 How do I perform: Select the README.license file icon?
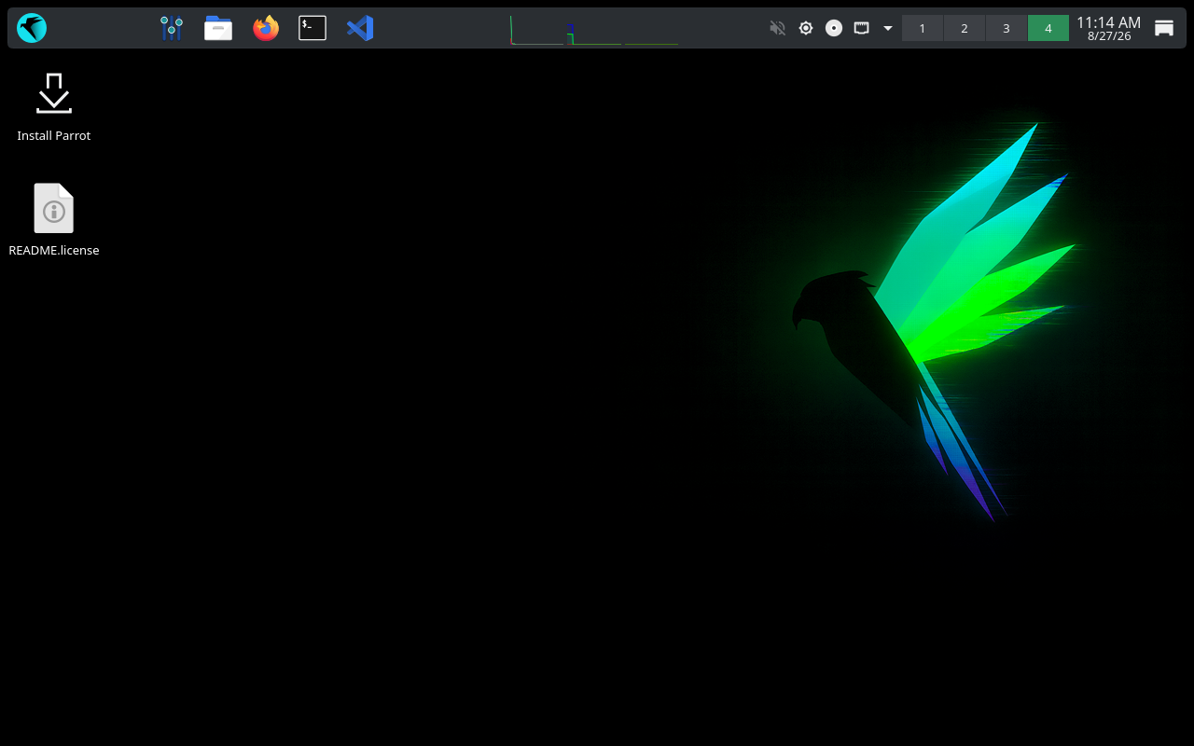[x=54, y=208]
